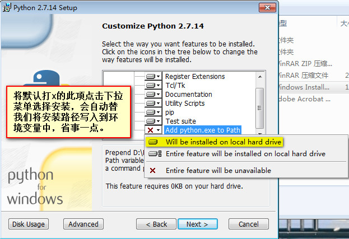Select Utility Scripts feature row

tap(185, 103)
